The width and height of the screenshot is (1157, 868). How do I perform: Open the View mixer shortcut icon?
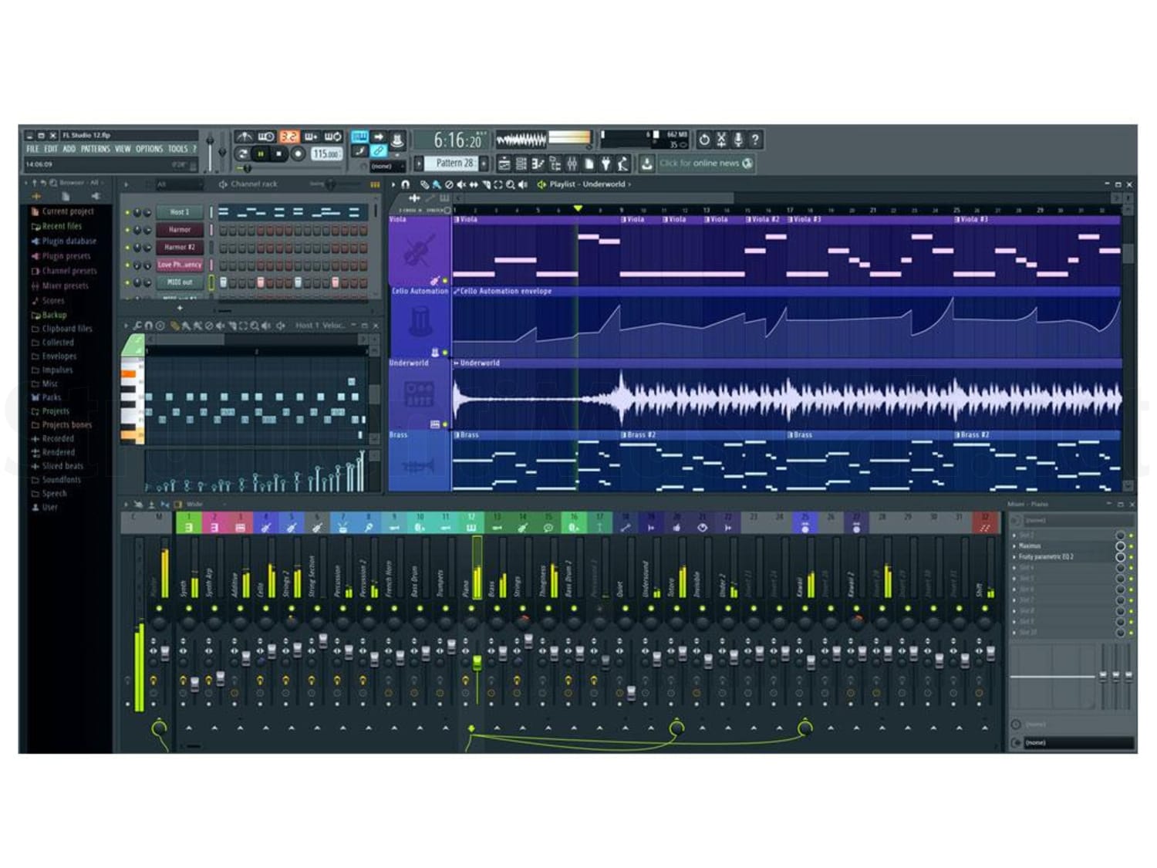(x=572, y=164)
